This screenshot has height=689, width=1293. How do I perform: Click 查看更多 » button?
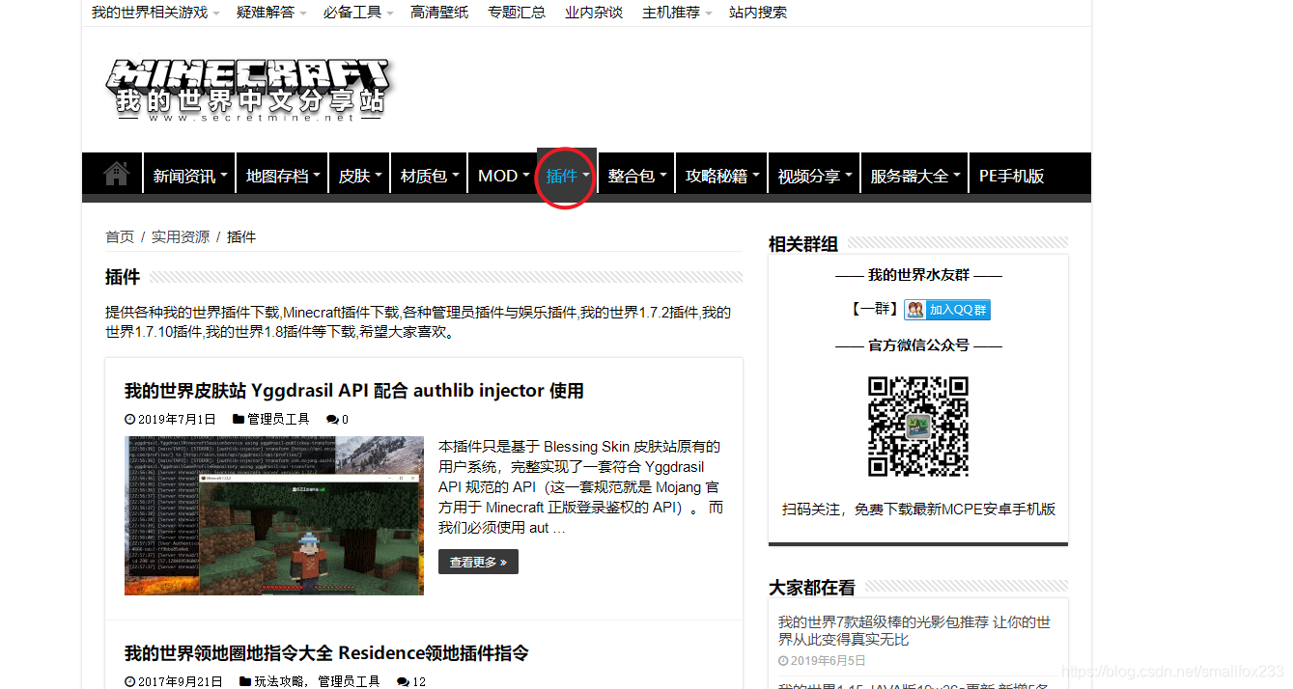point(478,562)
